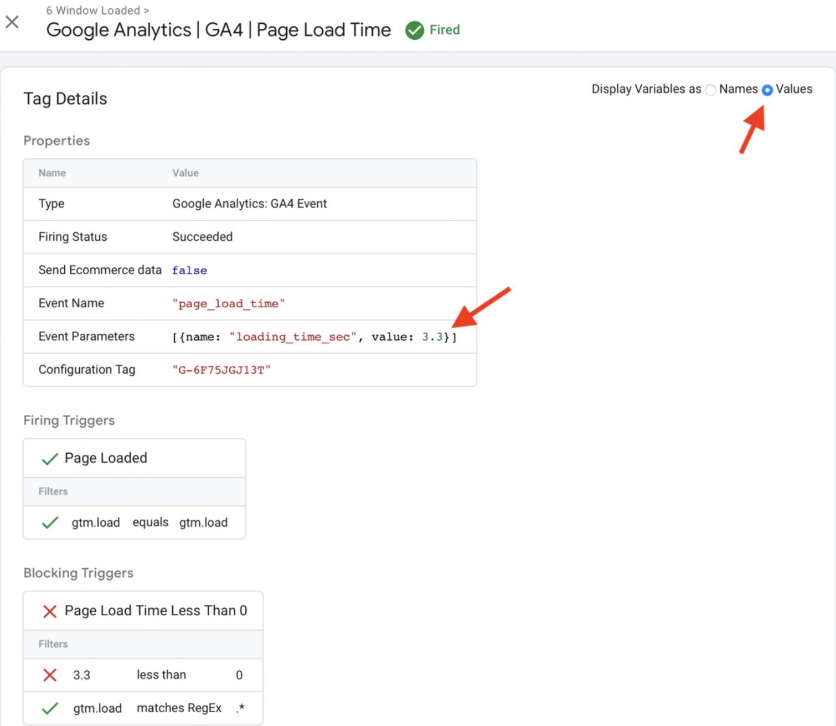Click the 'equals' operator in firing filter
836x726 pixels.
tap(150, 522)
